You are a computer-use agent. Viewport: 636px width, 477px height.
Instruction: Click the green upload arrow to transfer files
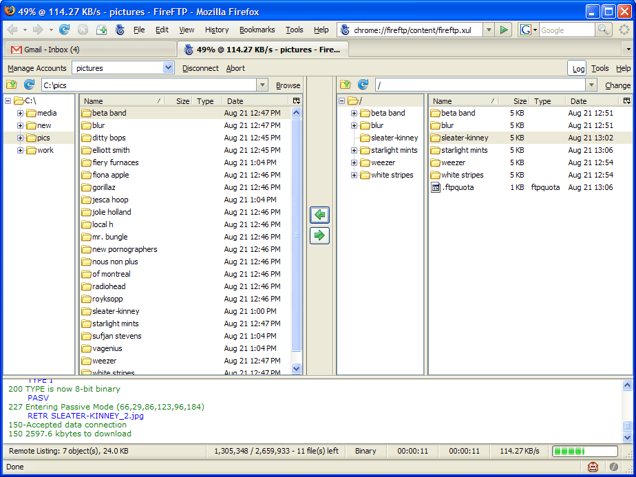pyautogui.click(x=319, y=235)
